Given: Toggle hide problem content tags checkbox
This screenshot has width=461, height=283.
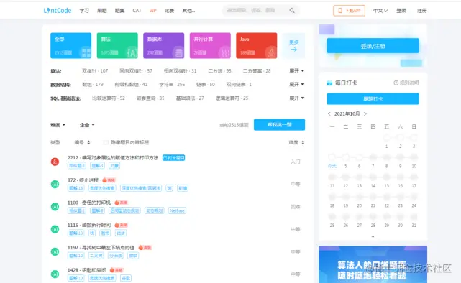Looking at the screenshot, I should coord(106,142).
